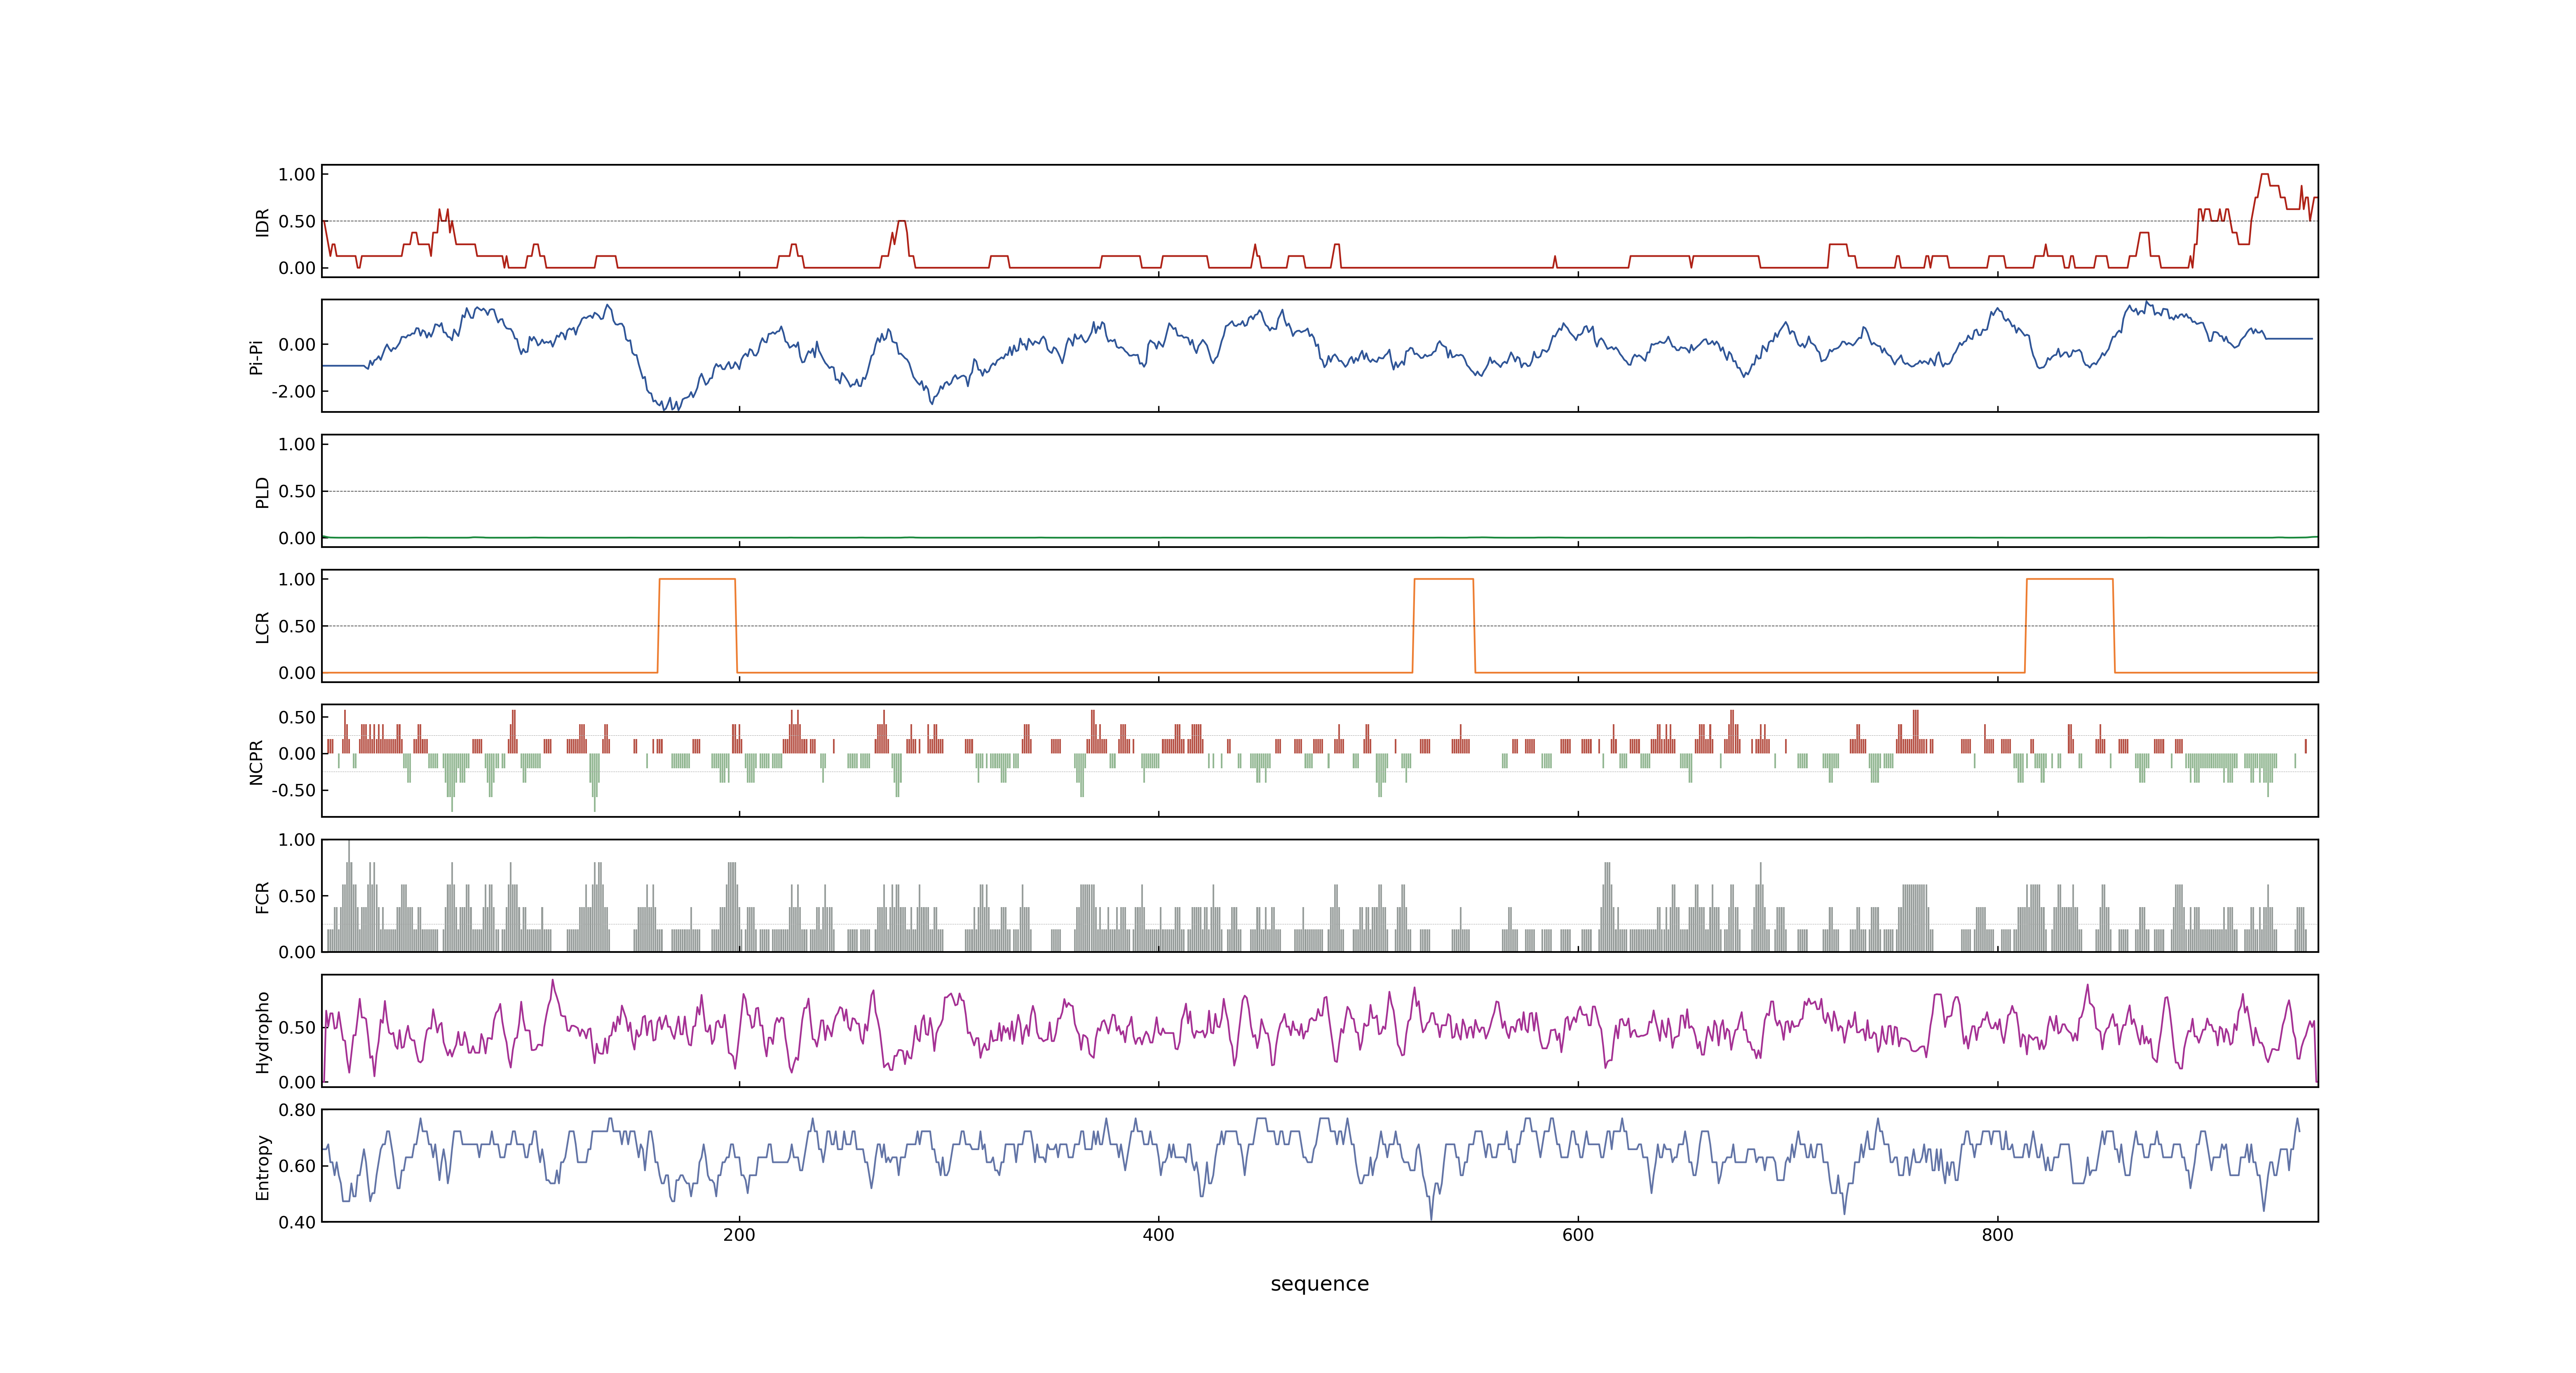Click the NCPR y-axis label
2576x1373 pixels.
click(256, 763)
